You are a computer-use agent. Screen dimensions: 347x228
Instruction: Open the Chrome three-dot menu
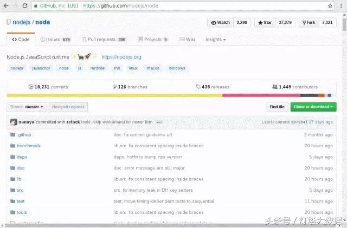point(341,6)
